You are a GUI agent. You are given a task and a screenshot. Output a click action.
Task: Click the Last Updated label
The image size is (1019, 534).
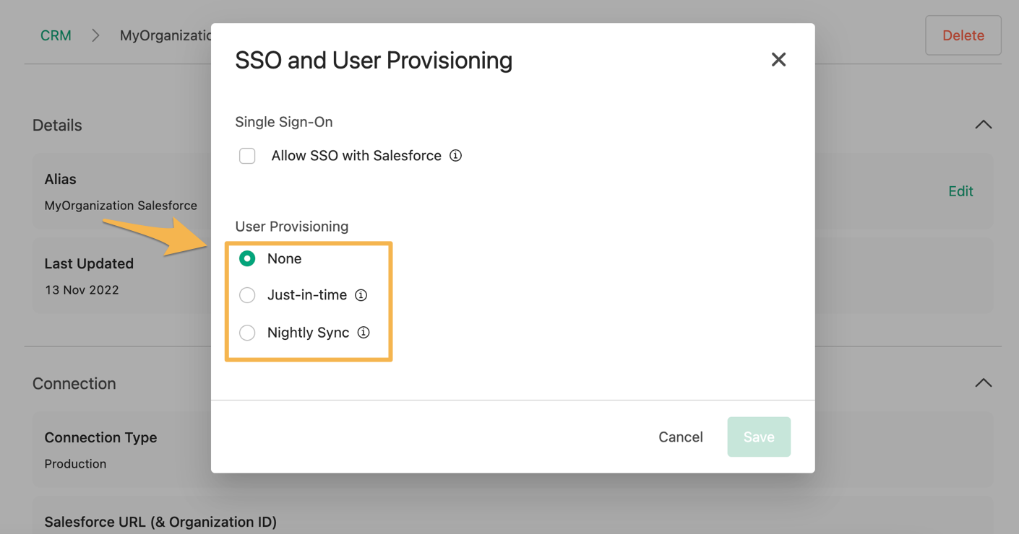pyautogui.click(x=89, y=263)
